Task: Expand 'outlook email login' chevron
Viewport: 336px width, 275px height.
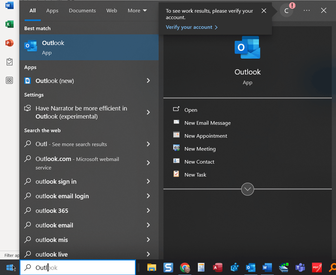Action: coord(148,196)
